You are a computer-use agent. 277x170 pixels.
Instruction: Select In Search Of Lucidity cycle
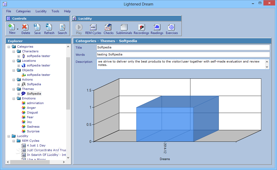pos(46,155)
